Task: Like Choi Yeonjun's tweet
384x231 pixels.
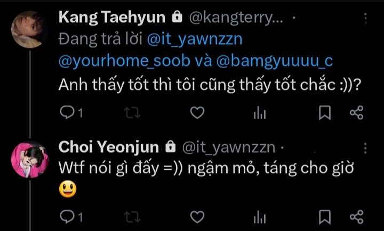Action: click(197, 217)
